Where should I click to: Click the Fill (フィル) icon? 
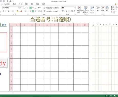(x=112, y=9)
